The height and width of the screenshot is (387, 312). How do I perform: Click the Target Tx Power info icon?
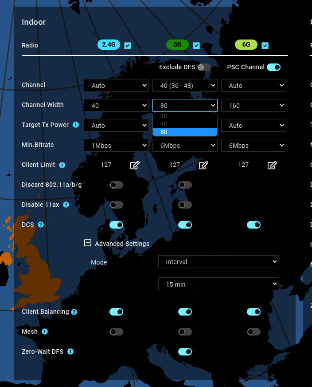pos(76,125)
